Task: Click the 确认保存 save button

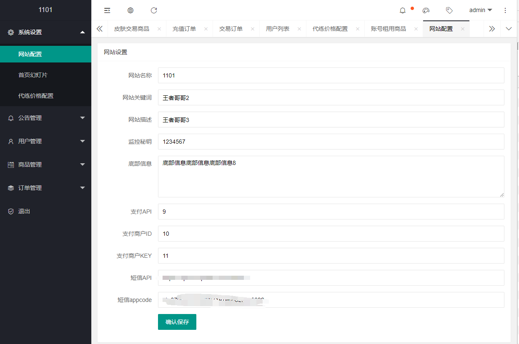Action: (x=177, y=322)
